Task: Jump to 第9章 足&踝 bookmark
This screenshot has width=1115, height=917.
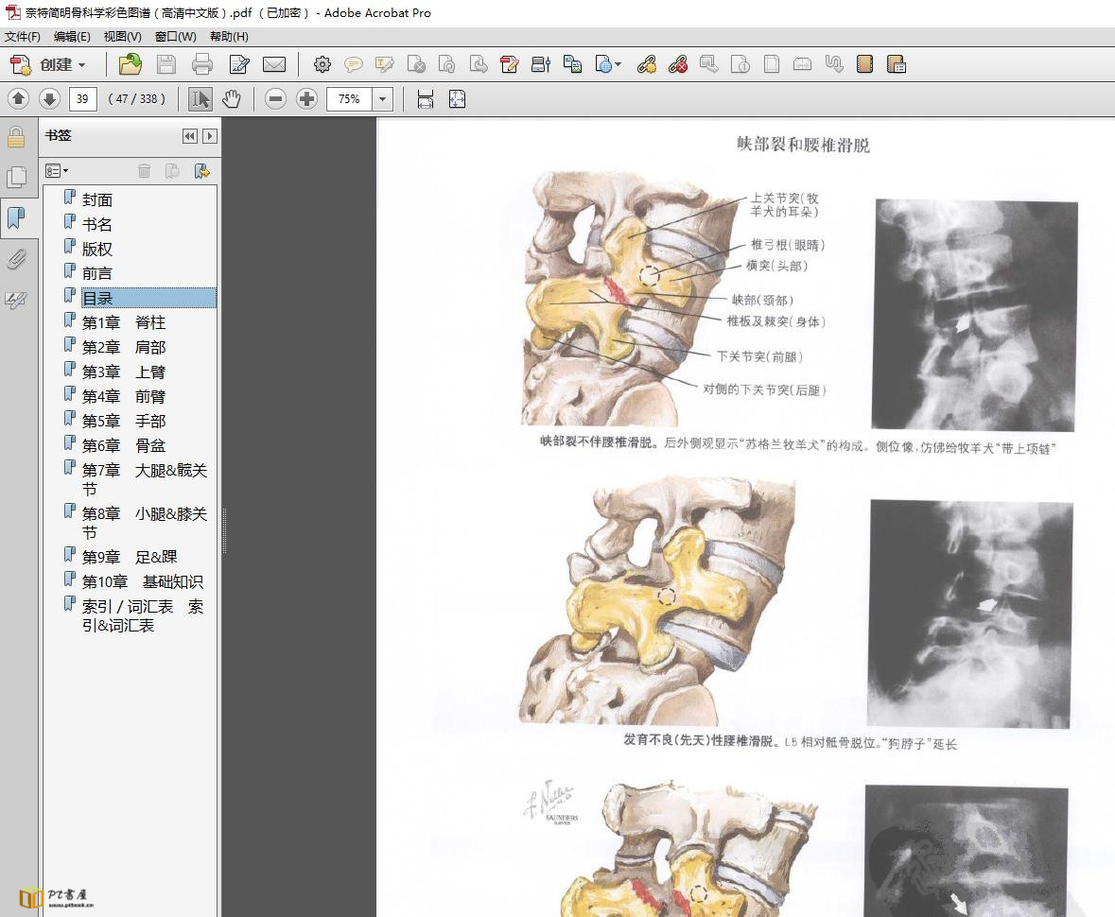Action: (130, 557)
